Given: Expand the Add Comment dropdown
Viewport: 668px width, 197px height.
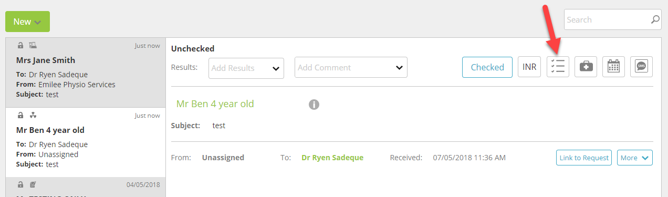Looking at the screenshot, I should pyautogui.click(x=351, y=67).
